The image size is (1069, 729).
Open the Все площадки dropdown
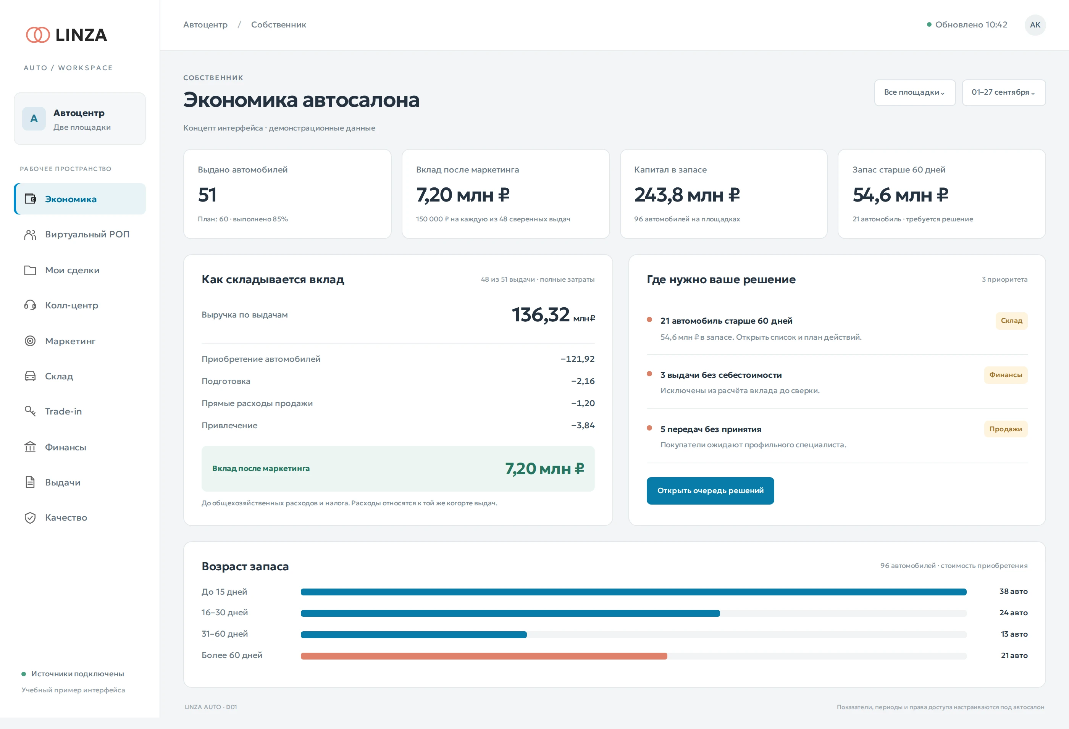click(914, 92)
